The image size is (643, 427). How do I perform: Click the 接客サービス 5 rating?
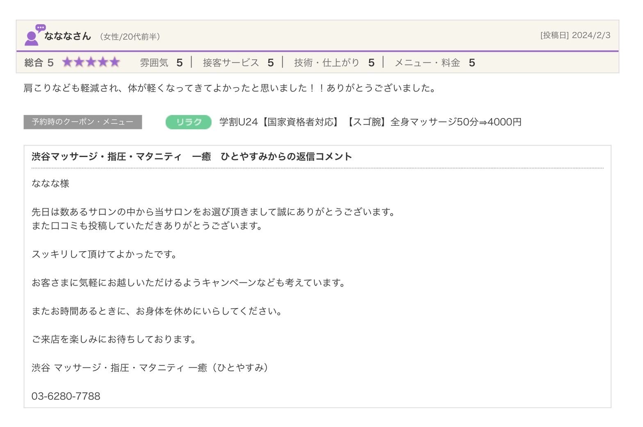click(238, 63)
